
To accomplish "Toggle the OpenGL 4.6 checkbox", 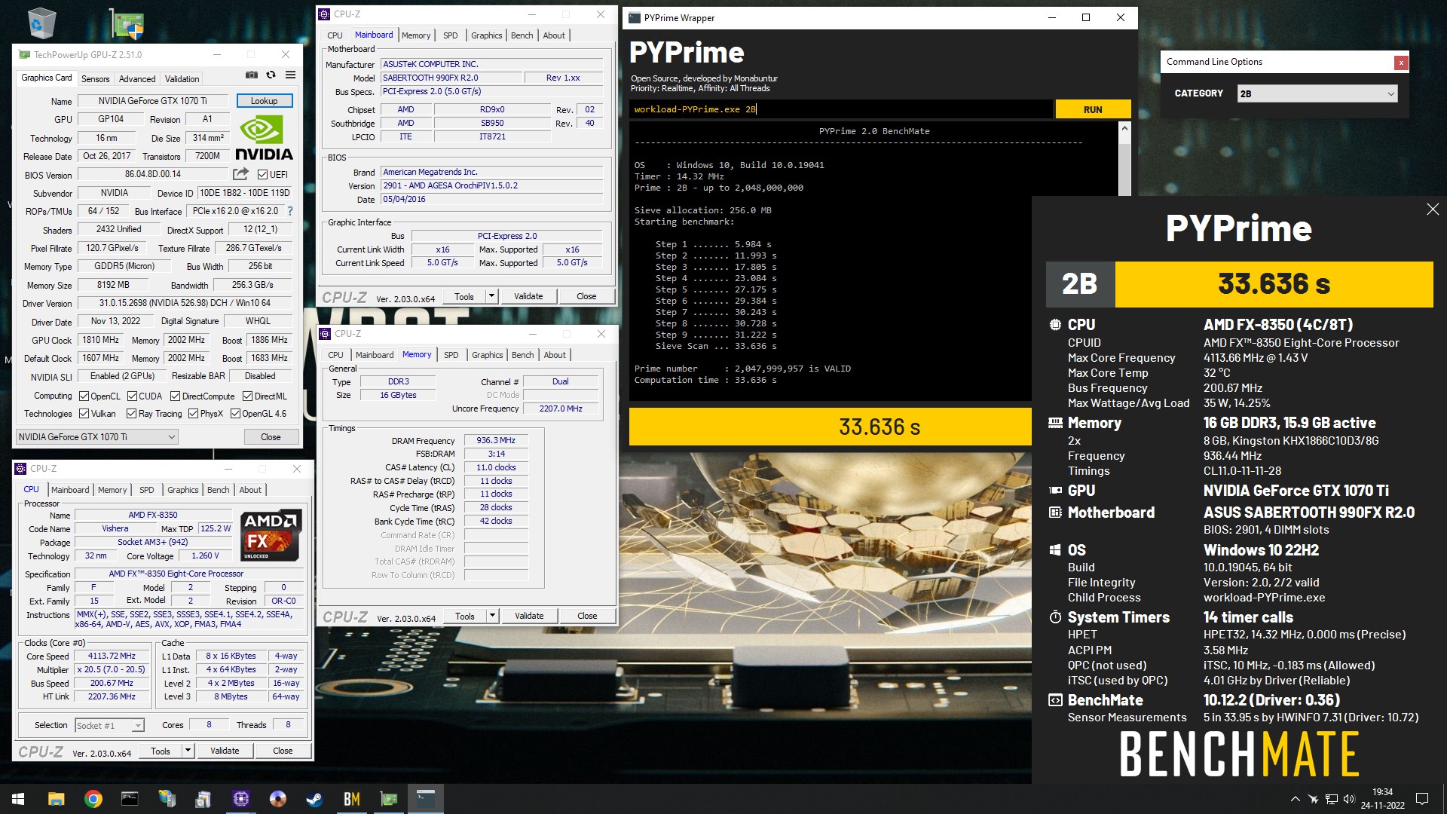I will point(235,414).
